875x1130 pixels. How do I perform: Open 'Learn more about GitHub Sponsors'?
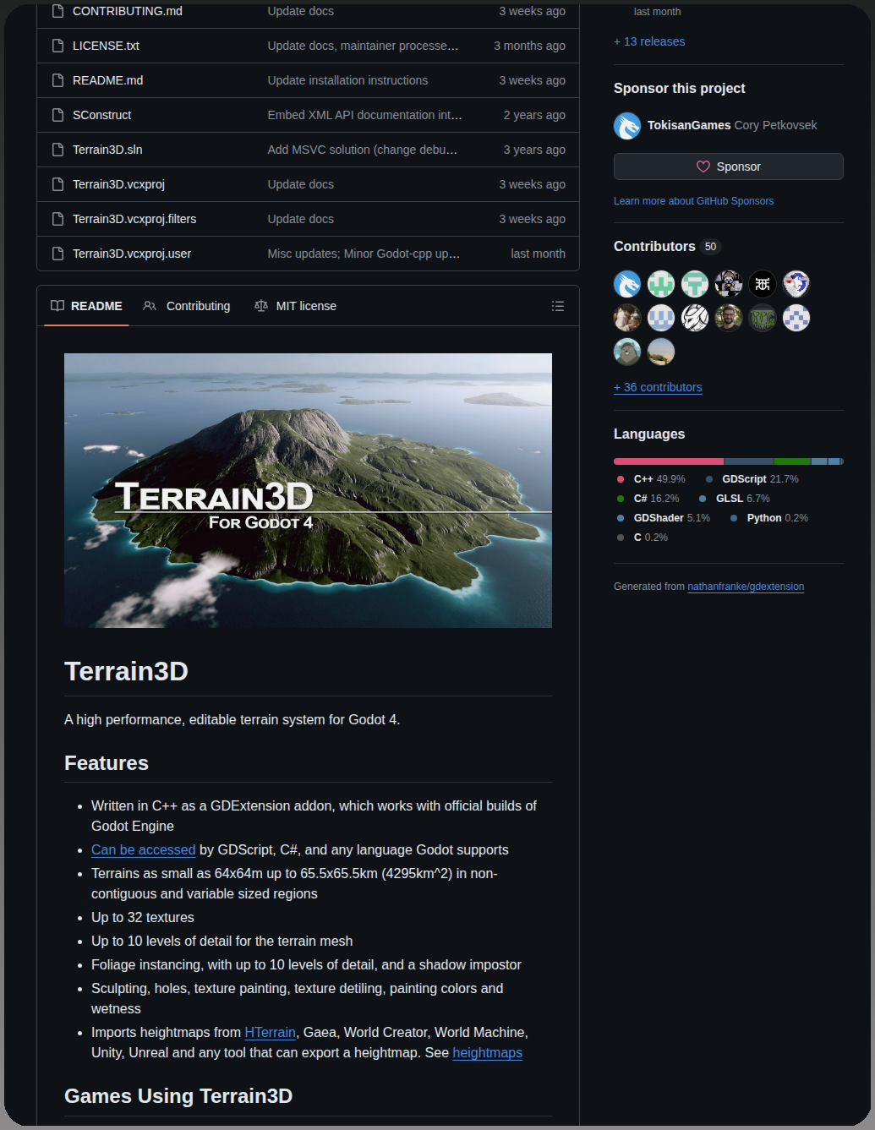point(693,201)
